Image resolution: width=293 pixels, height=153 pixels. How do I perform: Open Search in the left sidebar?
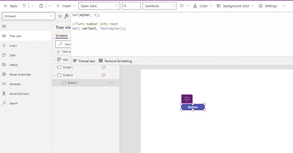tap(25, 103)
